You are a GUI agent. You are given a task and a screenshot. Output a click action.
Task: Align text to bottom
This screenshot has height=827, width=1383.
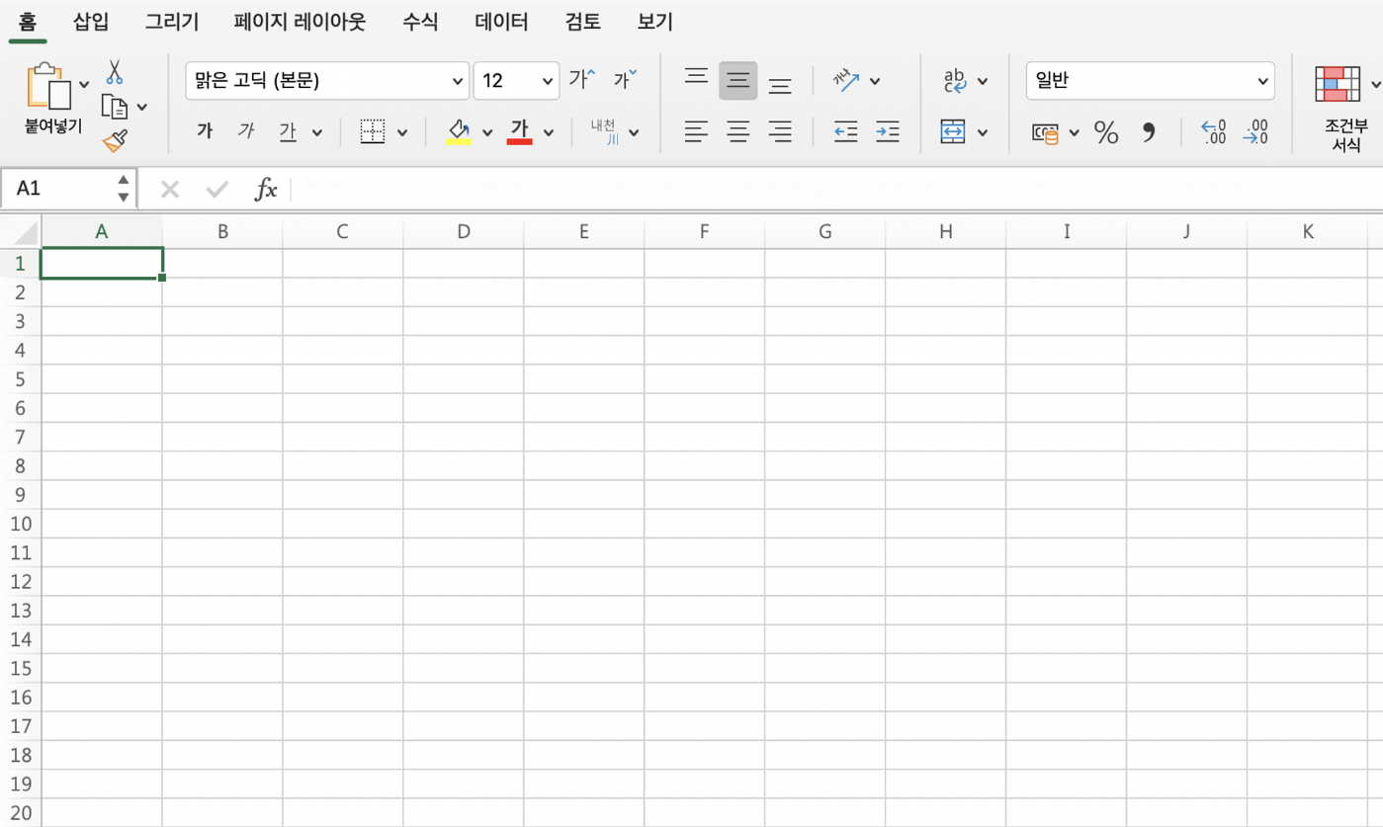point(780,85)
